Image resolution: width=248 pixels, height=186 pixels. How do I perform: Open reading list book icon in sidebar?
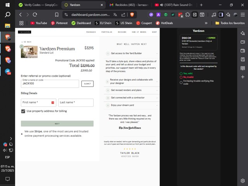point(243,68)
